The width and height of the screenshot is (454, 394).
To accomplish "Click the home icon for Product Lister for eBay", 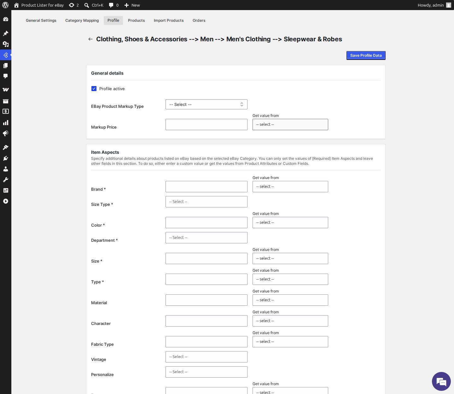I will pos(16,5).
